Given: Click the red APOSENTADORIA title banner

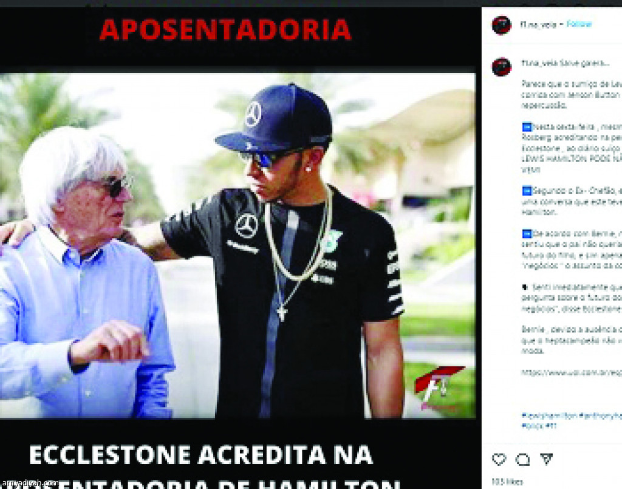Looking at the screenshot, I should pos(225,30).
